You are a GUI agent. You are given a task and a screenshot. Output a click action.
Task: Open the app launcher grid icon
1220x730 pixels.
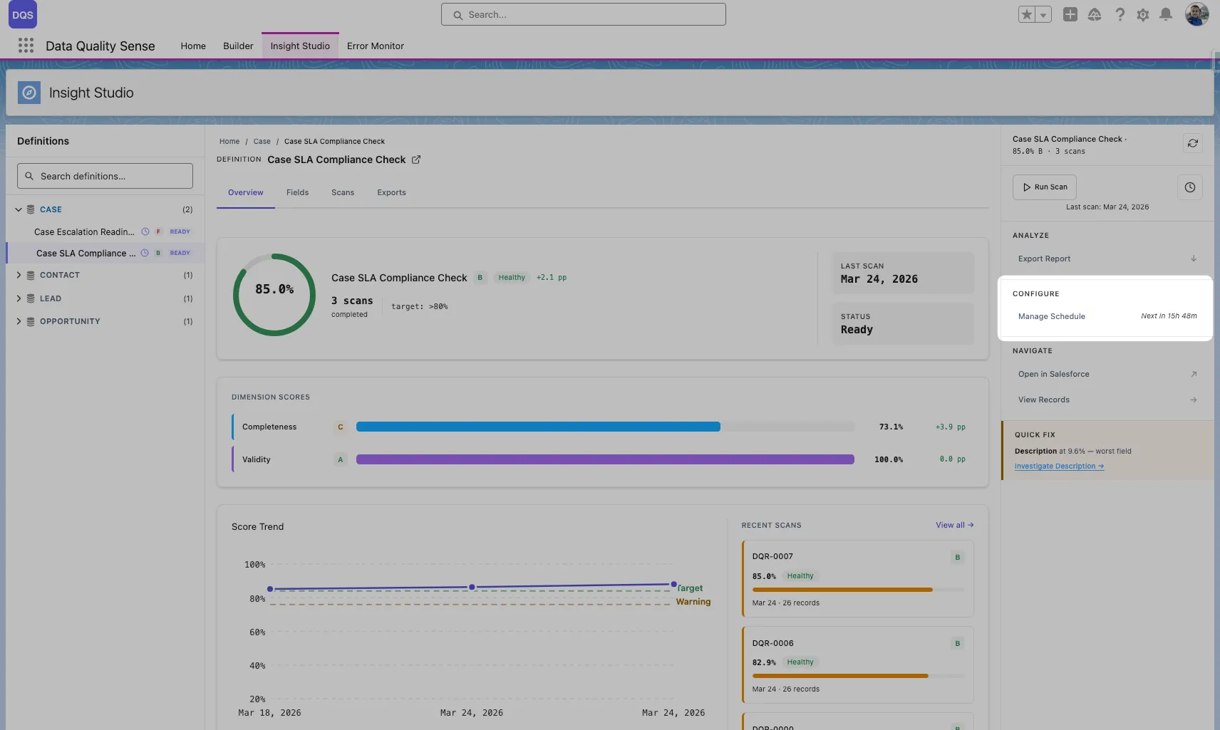[26, 45]
